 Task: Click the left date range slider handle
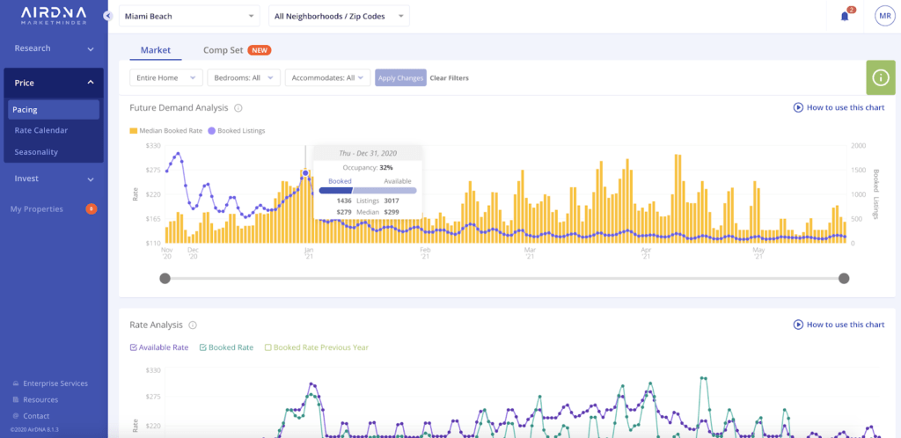pos(165,279)
